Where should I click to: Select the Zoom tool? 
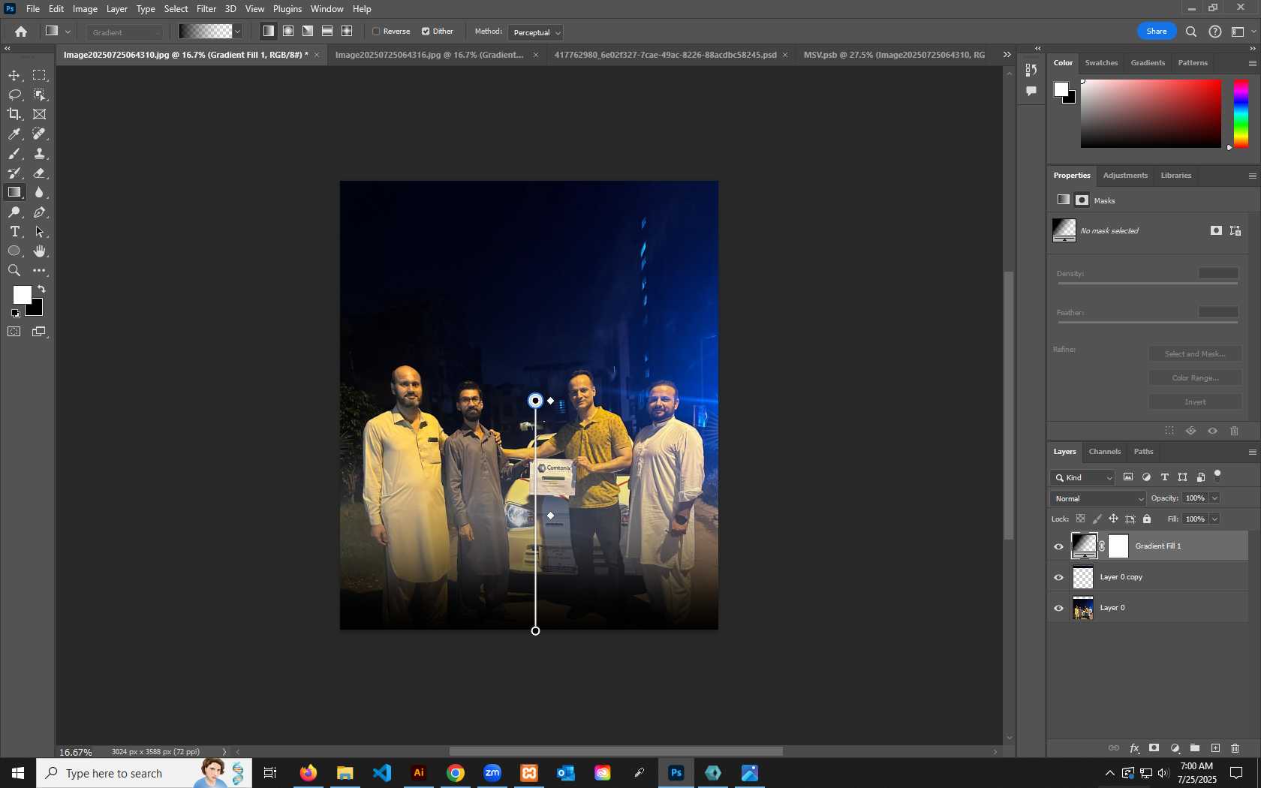click(14, 271)
